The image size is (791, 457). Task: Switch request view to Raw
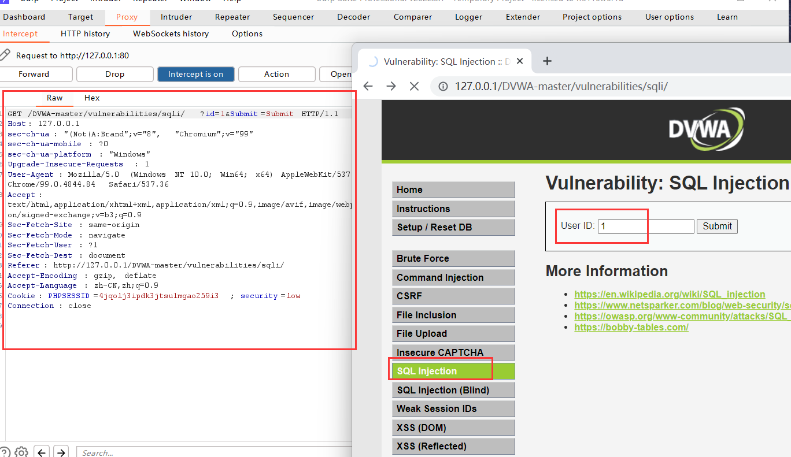[x=55, y=98]
